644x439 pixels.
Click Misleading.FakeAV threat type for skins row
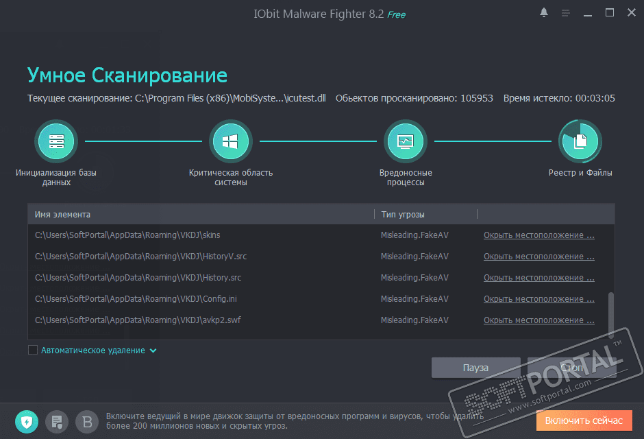[414, 235]
